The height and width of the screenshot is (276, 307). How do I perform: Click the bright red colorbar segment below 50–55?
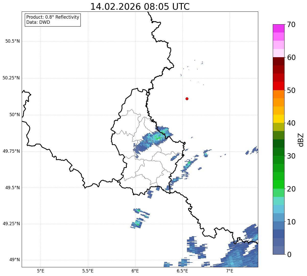(278, 86)
